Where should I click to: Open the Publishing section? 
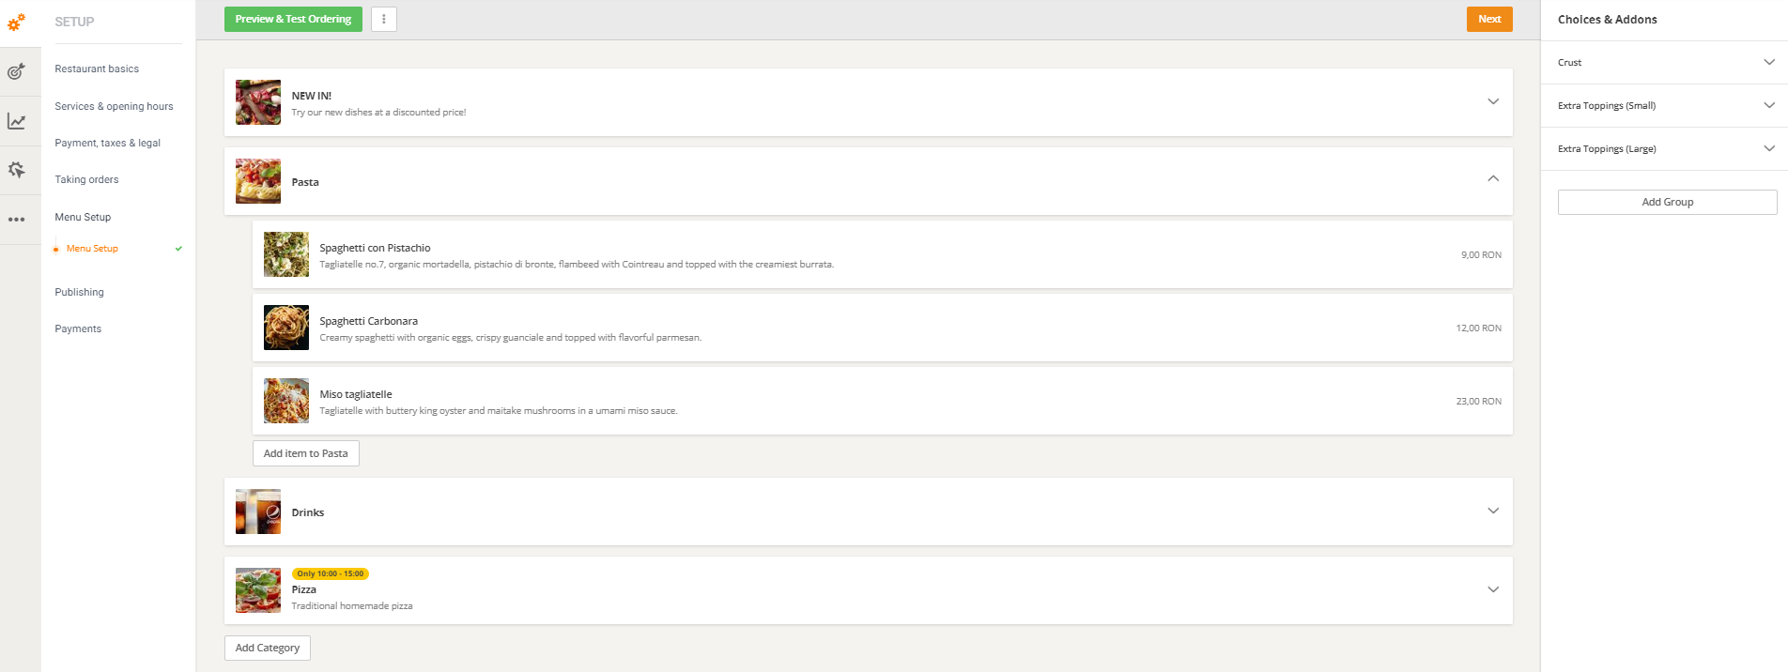pyautogui.click(x=79, y=292)
